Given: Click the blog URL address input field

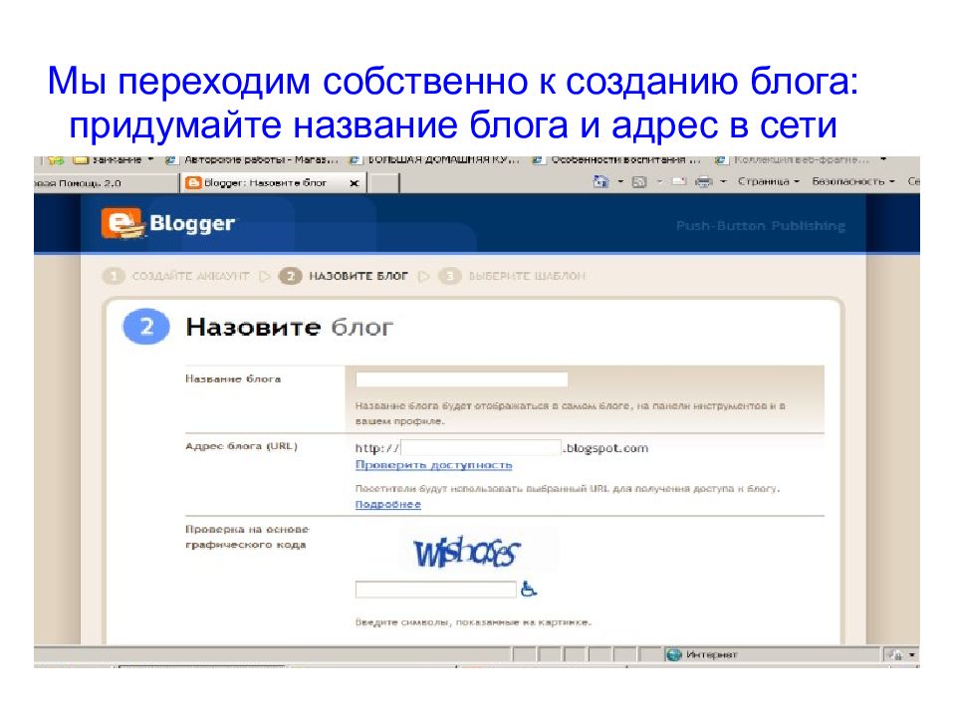Looking at the screenshot, I should click(x=481, y=447).
